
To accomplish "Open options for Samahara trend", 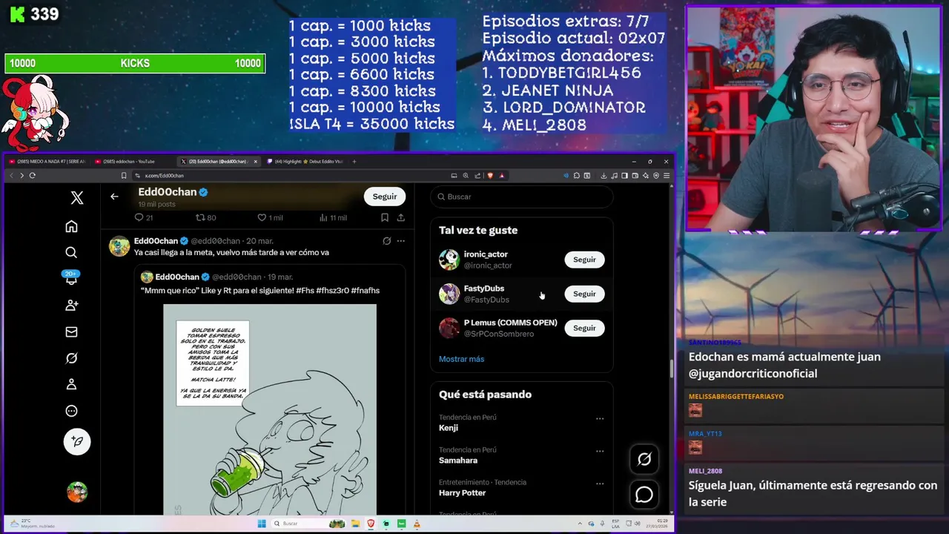I will click(600, 451).
